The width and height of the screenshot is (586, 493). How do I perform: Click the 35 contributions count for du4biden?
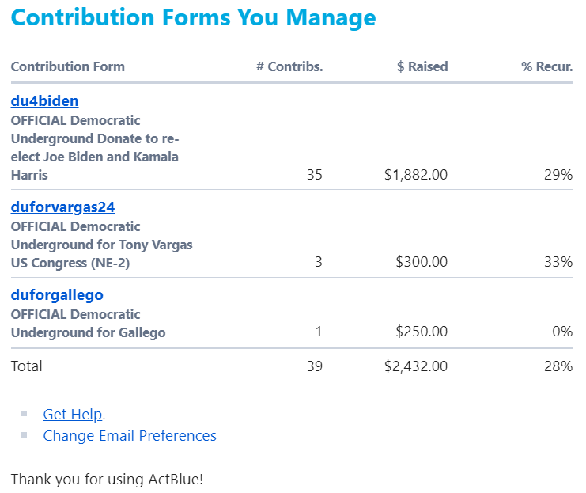point(314,175)
